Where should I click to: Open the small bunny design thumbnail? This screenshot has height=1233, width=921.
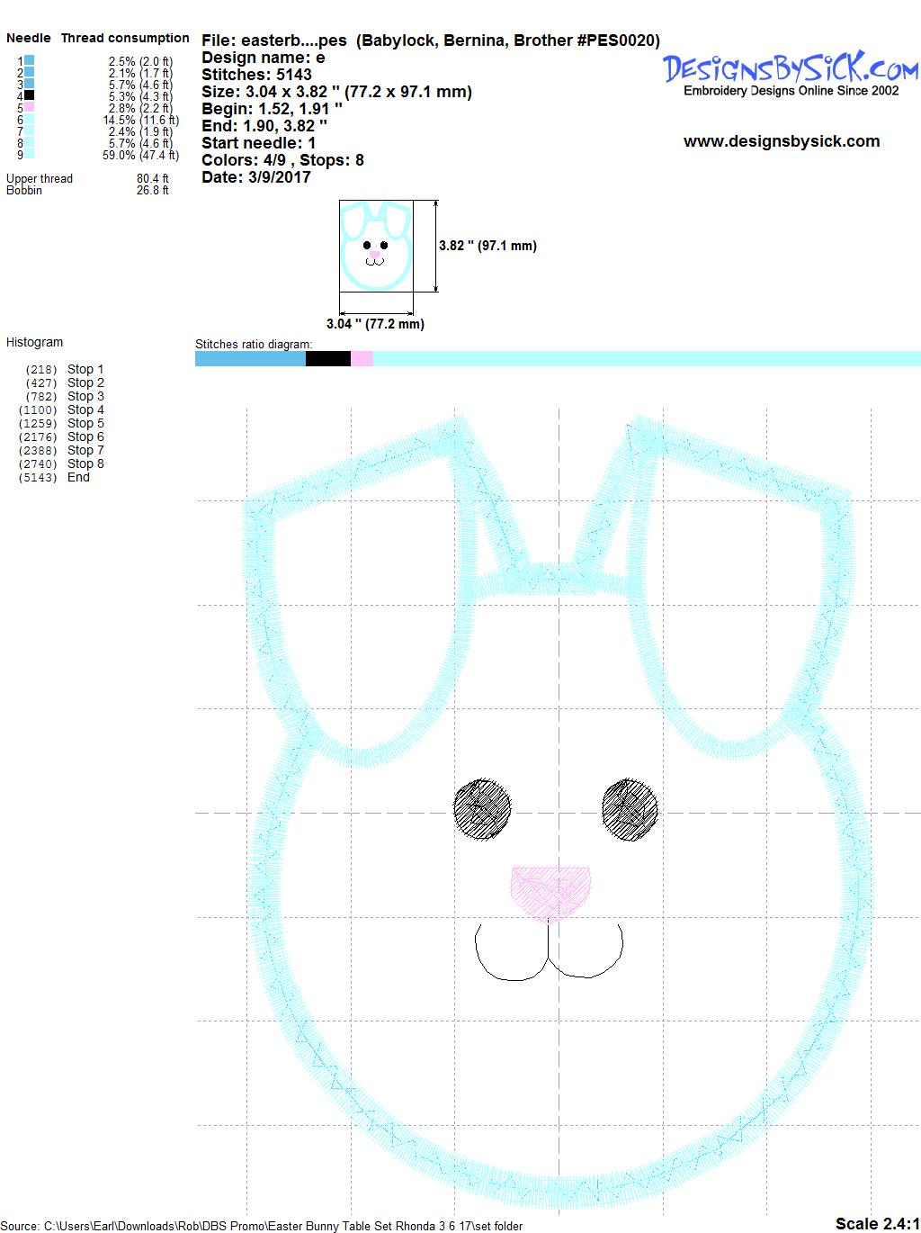pyautogui.click(x=375, y=246)
